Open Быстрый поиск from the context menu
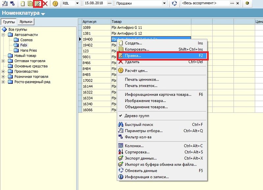This screenshot has width=263, height=190. (162, 125)
